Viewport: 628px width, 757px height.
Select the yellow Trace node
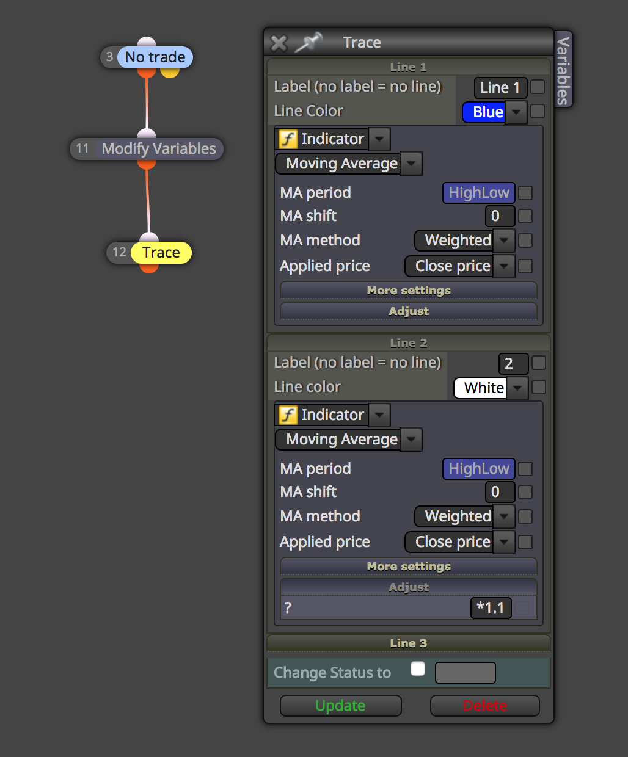pyautogui.click(x=161, y=253)
